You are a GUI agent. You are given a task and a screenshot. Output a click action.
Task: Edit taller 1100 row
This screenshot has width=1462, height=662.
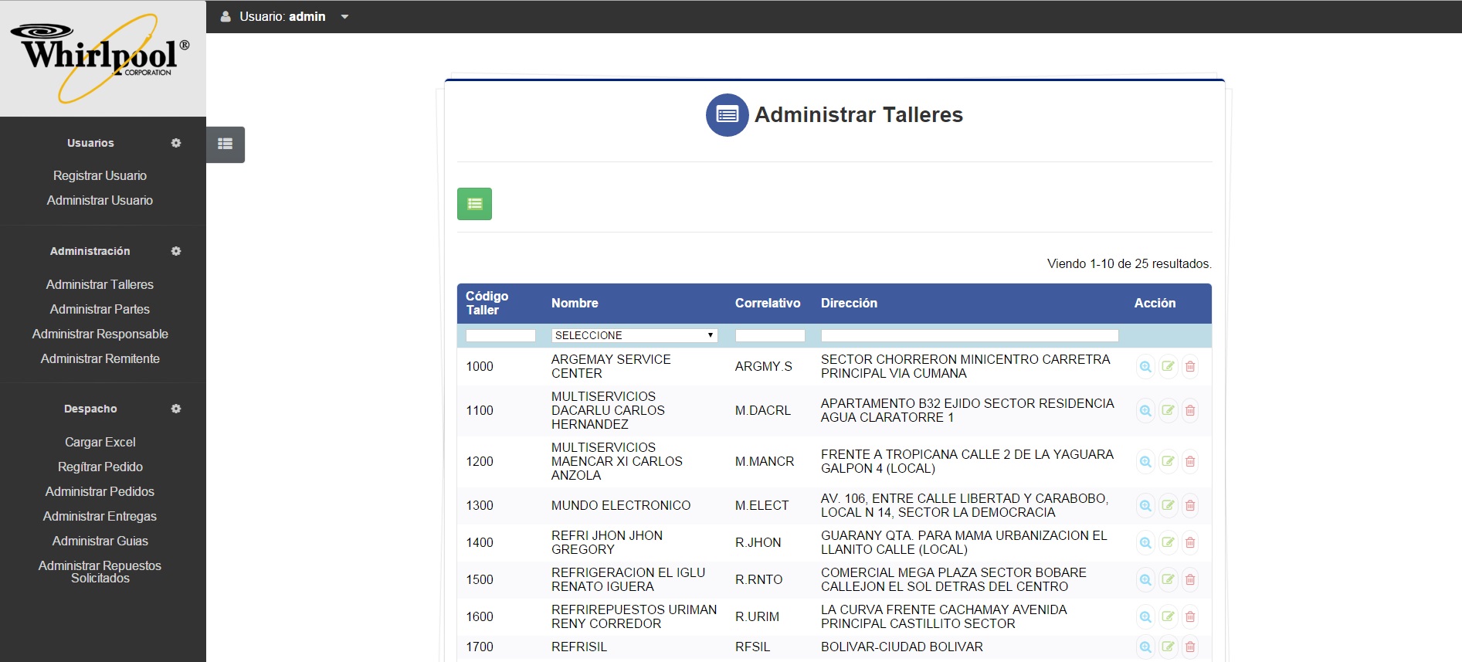pos(1168,410)
